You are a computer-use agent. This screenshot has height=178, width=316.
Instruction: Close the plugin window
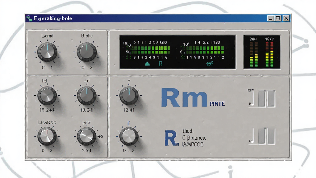[x=286, y=18]
